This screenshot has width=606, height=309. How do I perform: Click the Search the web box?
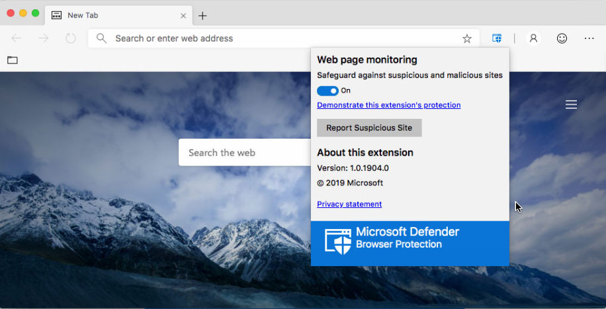tap(245, 153)
